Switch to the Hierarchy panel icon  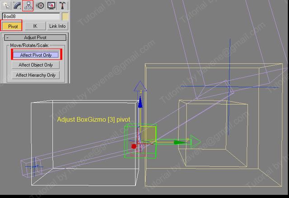pos(28,5)
